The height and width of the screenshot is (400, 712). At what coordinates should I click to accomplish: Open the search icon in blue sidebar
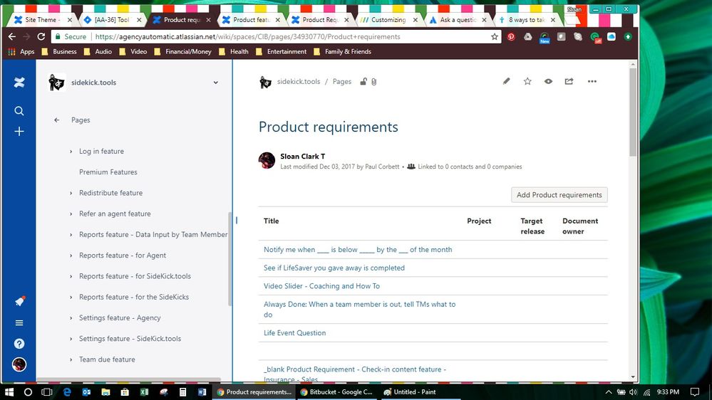pos(19,110)
